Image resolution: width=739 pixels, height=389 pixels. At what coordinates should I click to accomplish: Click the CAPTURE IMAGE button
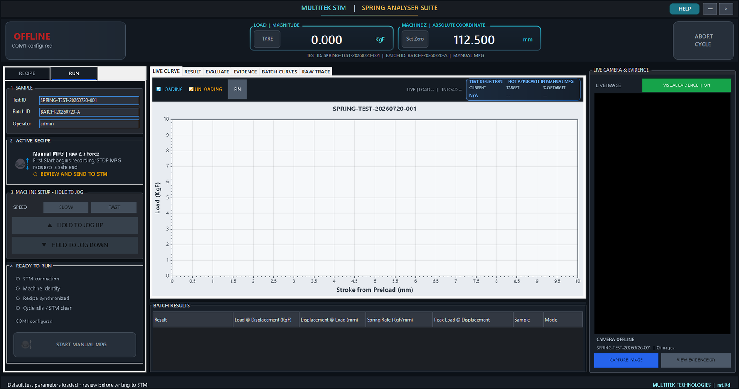[x=626, y=360]
